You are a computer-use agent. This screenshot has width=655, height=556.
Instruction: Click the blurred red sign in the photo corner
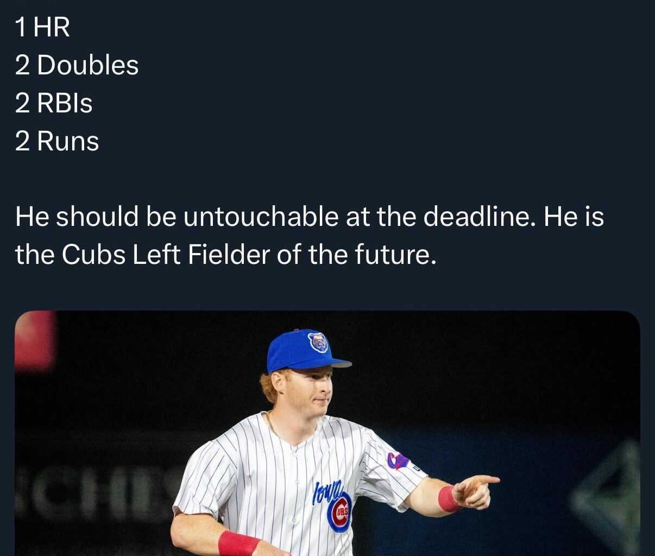pos(35,341)
